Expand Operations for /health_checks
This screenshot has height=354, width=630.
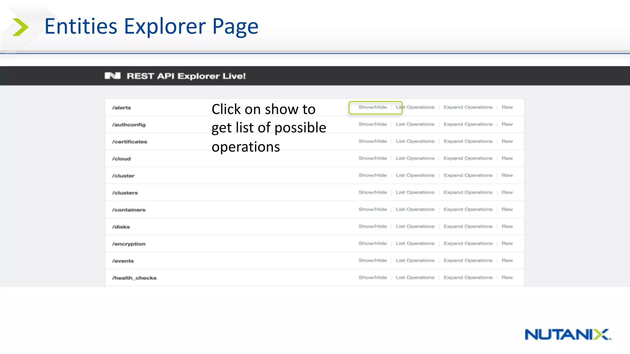point(468,277)
